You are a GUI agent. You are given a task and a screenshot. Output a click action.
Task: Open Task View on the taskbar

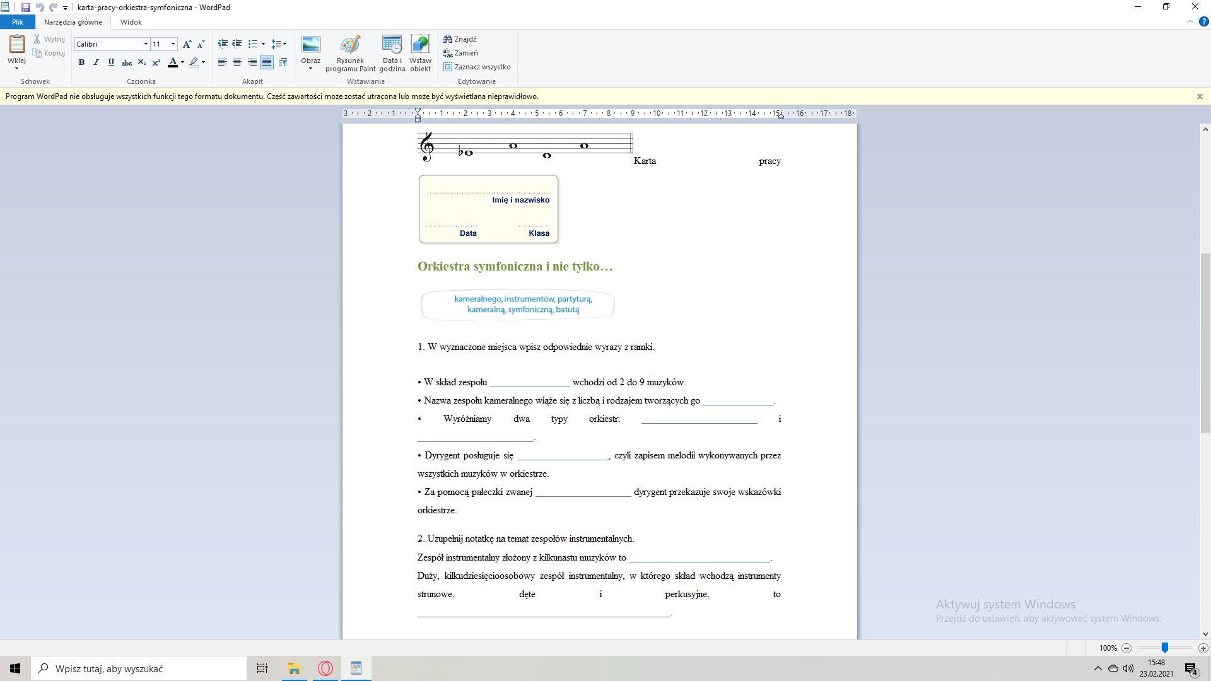pyautogui.click(x=262, y=668)
